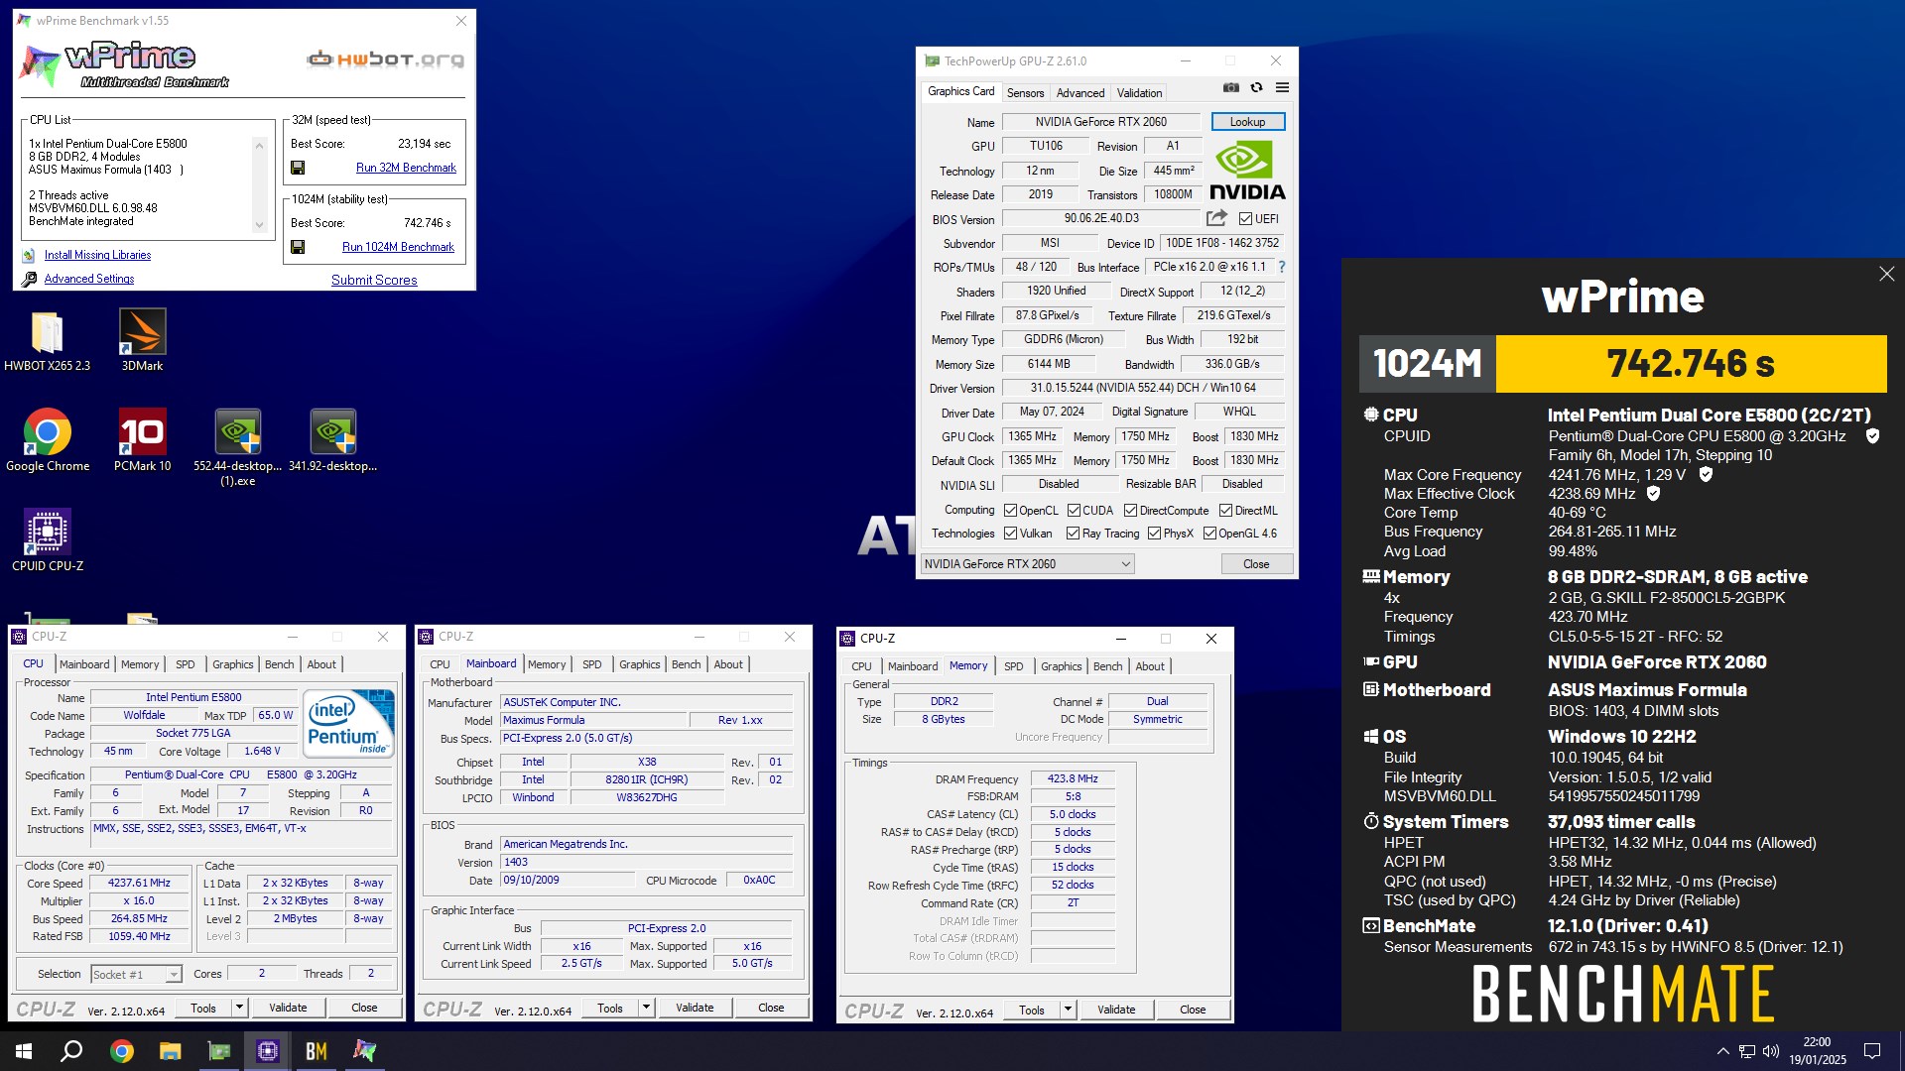Toggle the OpenCL checkbox

1010,511
